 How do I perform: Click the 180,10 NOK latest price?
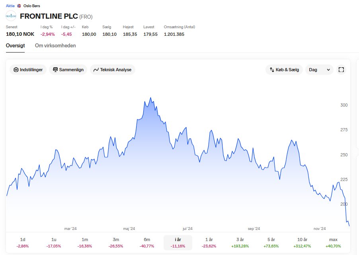(x=20, y=34)
